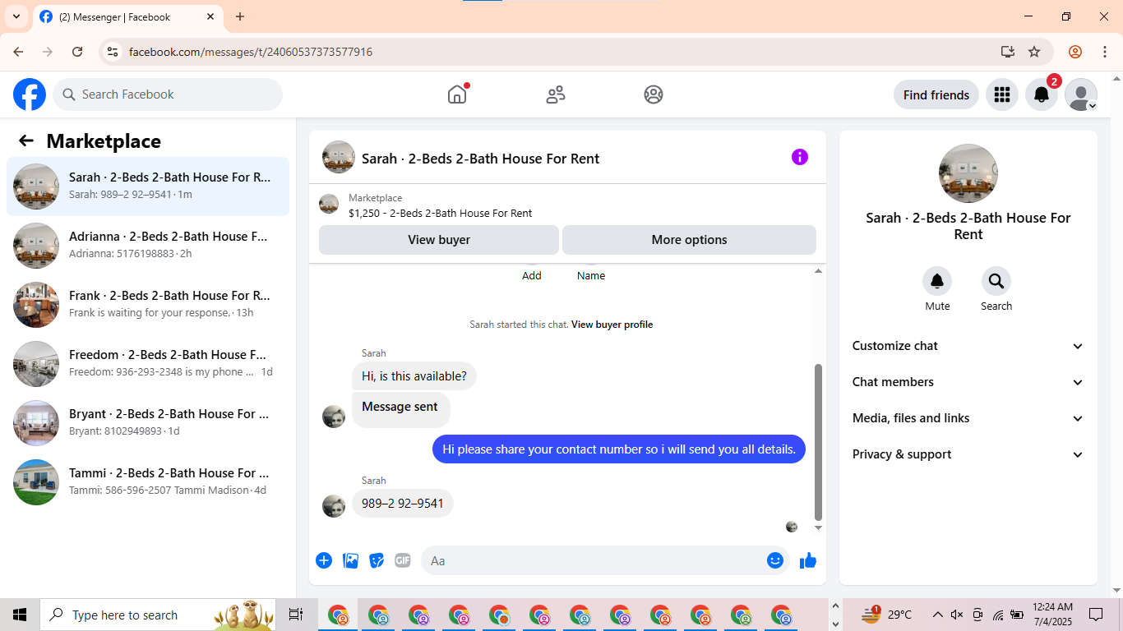Click the blue sent message bubble
The height and width of the screenshot is (631, 1123).
[619, 449]
